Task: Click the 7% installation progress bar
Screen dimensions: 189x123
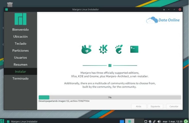Action: click(x=110, y=97)
